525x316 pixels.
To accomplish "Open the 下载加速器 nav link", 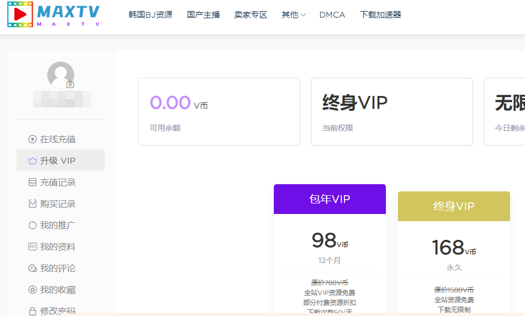I will 380,15.
